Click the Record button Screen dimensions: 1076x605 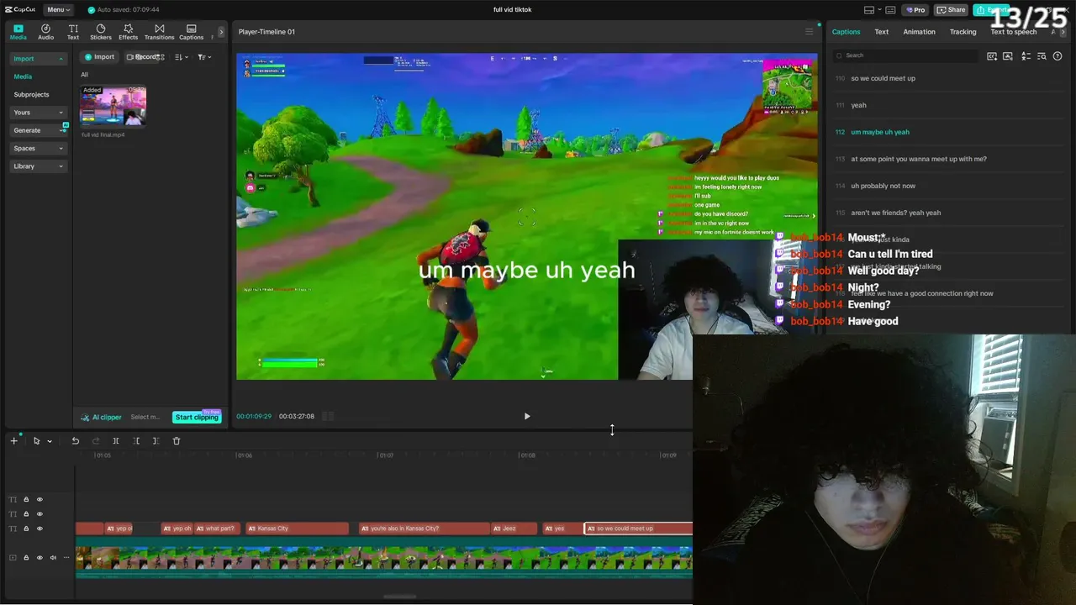pyautogui.click(x=141, y=57)
